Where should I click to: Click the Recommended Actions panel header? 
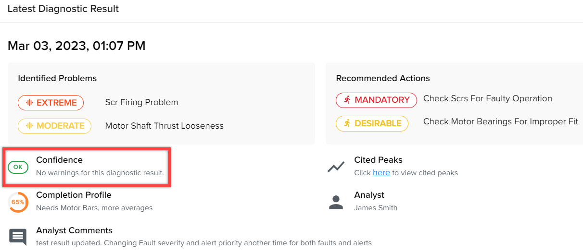[x=383, y=78]
